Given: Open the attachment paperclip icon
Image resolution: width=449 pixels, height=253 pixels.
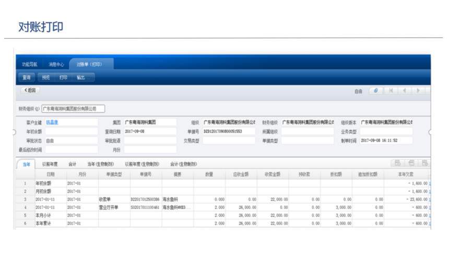Looking at the screenshot, I should (x=376, y=90).
